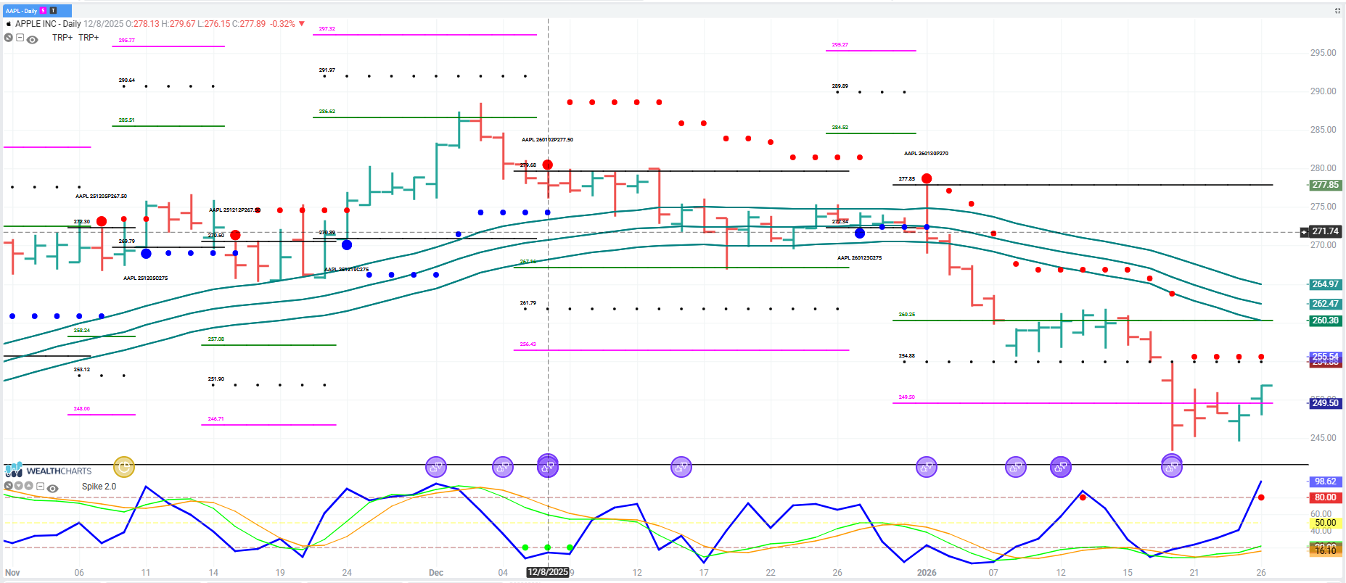Click the magenta S badge on AAPL tab
The width and height of the screenshot is (1346, 583).
[44, 11]
